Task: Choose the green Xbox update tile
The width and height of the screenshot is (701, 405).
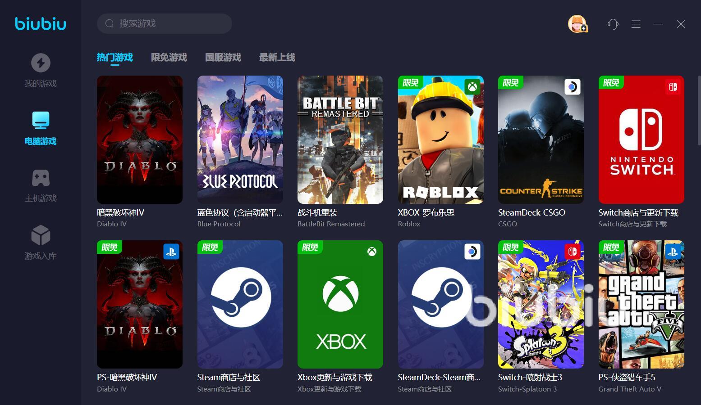Action: pyautogui.click(x=340, y=304)
